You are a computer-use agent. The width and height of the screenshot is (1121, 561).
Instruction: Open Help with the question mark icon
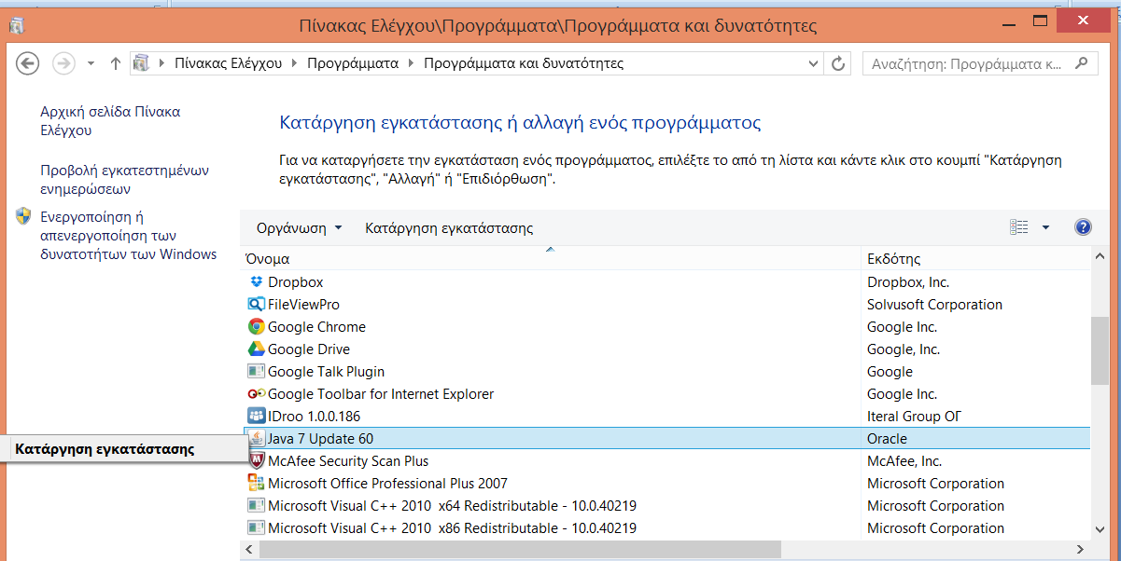tap(1083, 227)
